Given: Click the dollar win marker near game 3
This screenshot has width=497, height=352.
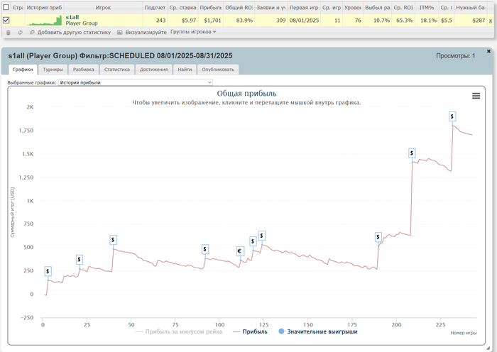Looking at the screenshot, I should tap(48, 271).
